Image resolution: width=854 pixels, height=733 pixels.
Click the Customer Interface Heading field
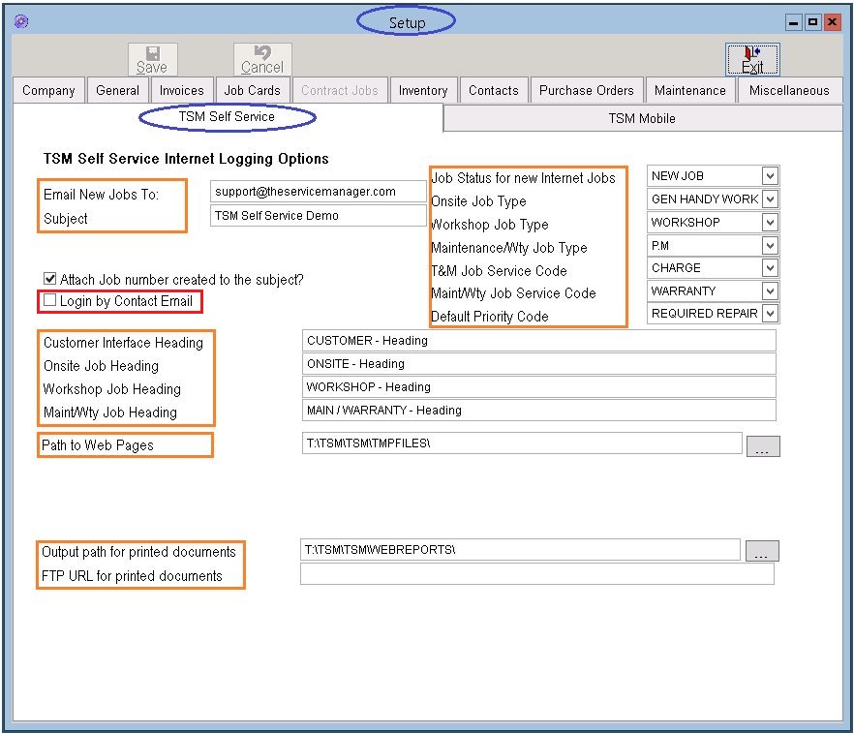coord(538,341)
